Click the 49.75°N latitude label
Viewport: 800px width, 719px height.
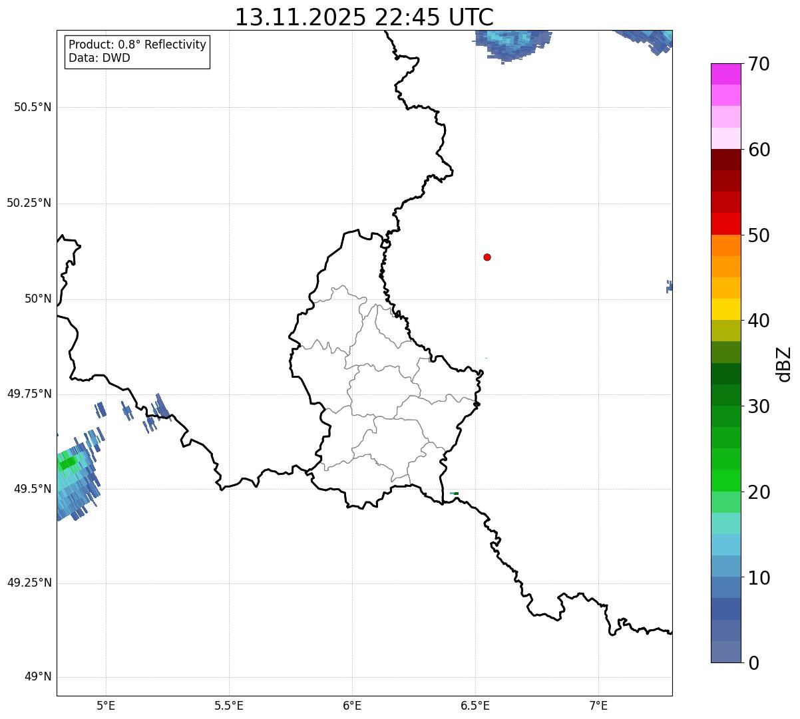29,394
